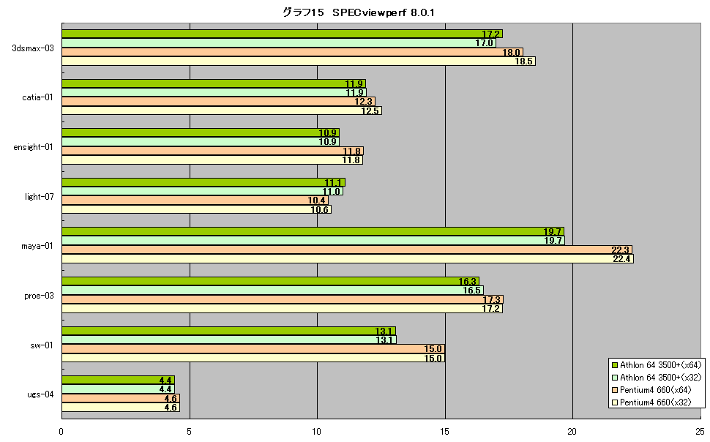Click the chart title "グラフ15 SPECviewperf 8.0.1"
710x442 pixels.
358,12
